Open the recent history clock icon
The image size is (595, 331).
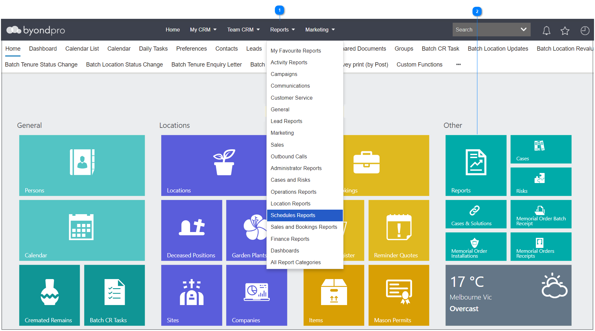click(585, 31)
